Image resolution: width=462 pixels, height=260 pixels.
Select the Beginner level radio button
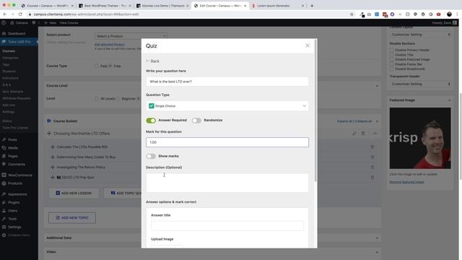(x=118, y=98)
